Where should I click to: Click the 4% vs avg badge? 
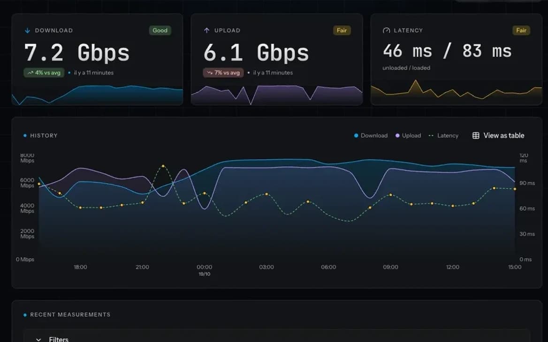coord(44,73)
